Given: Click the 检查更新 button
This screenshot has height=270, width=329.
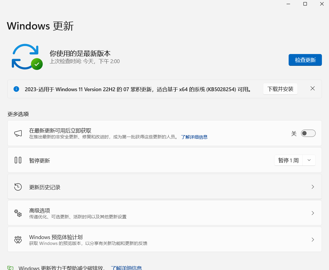Looking at the screenshot, I should pos(305,60).
